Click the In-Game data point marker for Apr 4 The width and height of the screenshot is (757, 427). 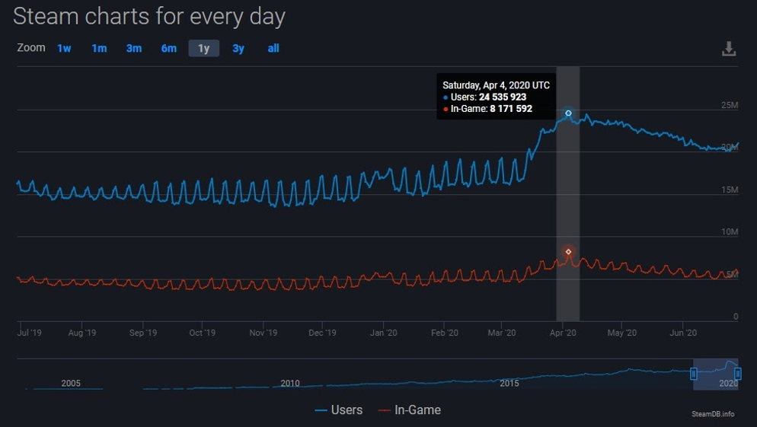(568, 252)
